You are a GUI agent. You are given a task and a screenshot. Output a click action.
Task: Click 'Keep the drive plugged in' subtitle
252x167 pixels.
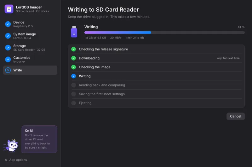109,17
